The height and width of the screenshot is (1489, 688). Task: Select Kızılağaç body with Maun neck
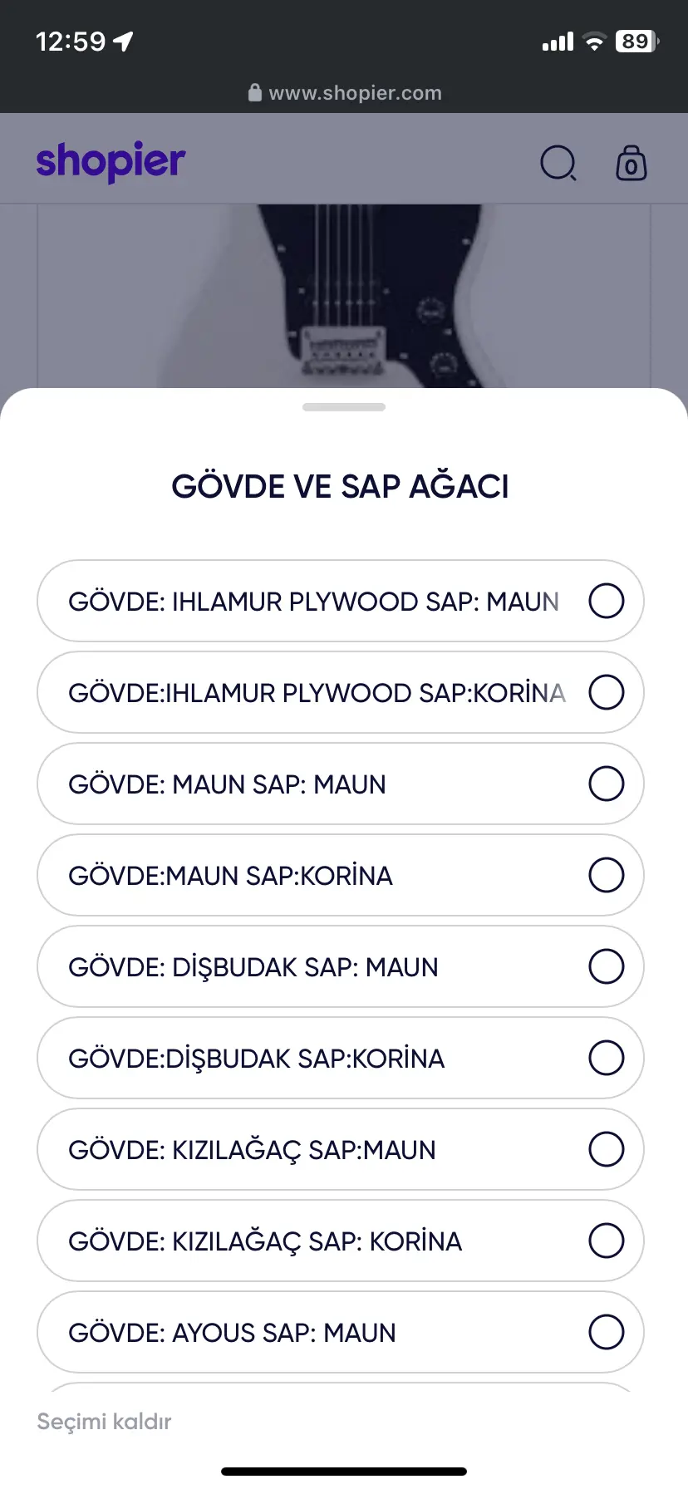click(341, 1149)
